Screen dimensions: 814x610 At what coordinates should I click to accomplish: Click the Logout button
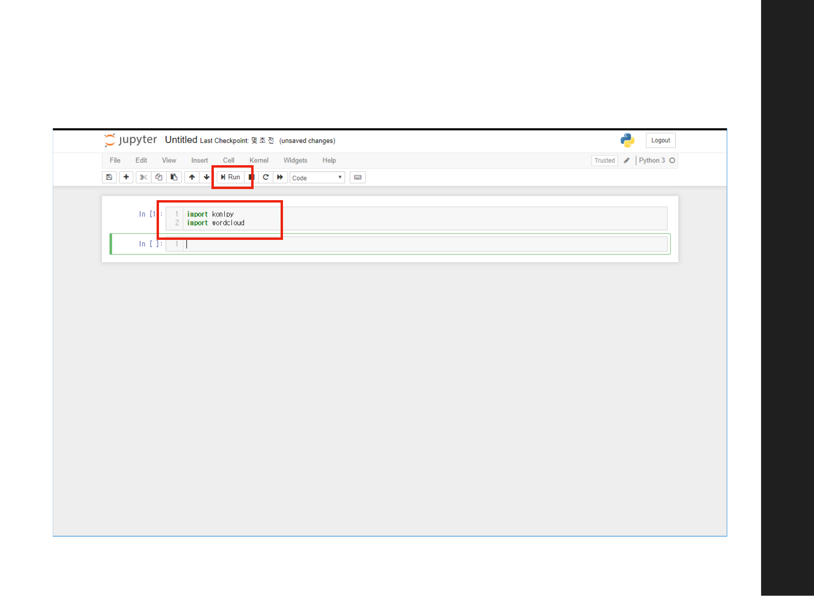[660, 140]
